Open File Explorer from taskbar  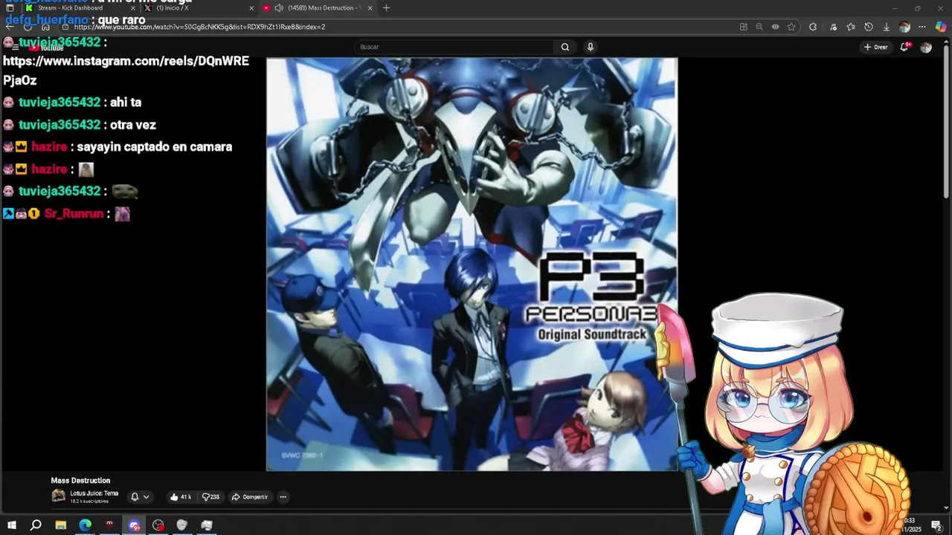[61, 525]
